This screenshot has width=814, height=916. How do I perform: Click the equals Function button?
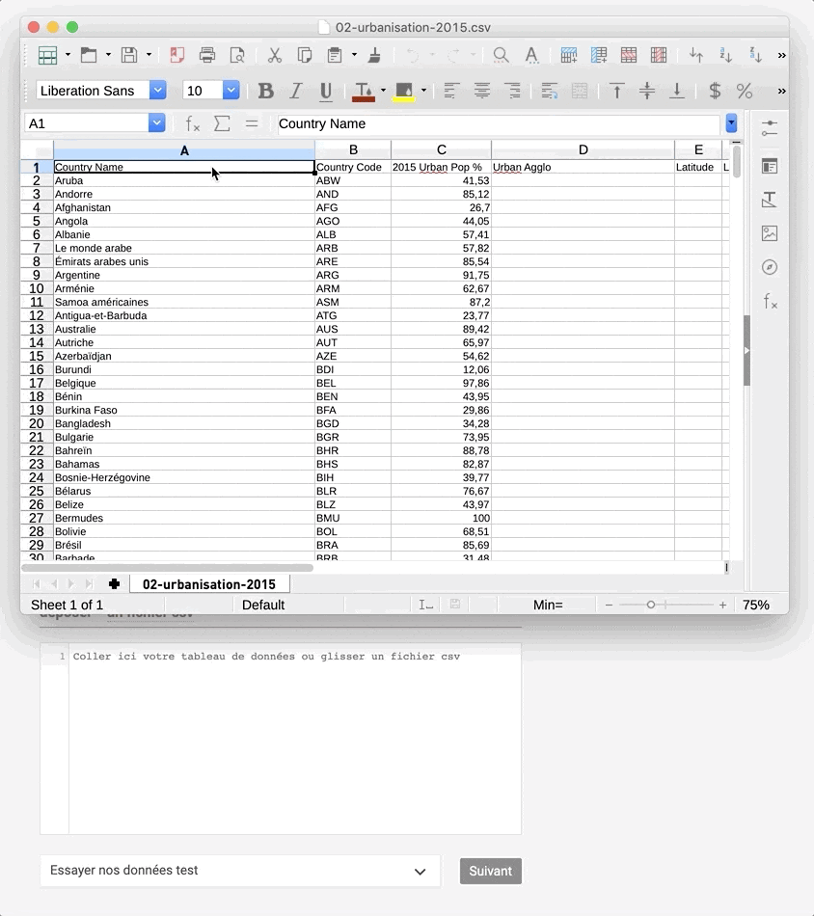point(252,123)
